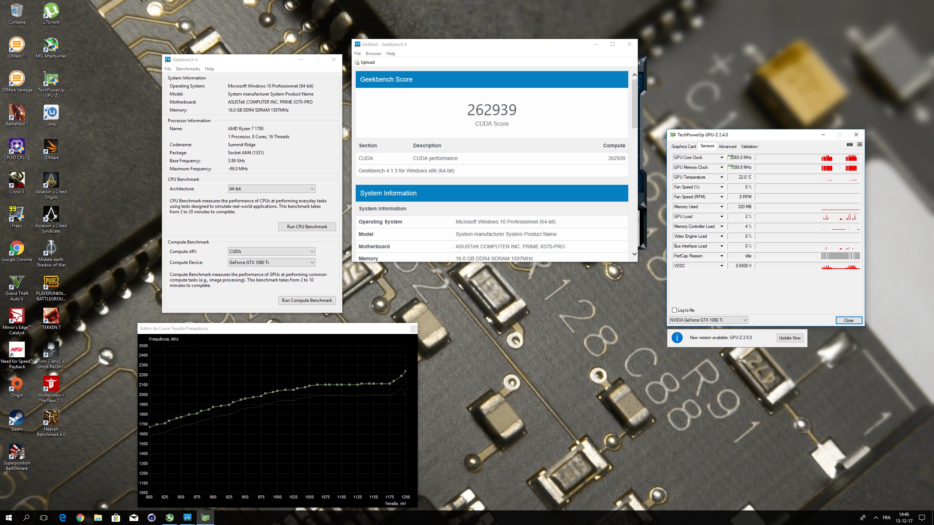This screenshot has height=525, width=934.
Task: Click the Run Compute Benchmark button
Action: (307, 300)
